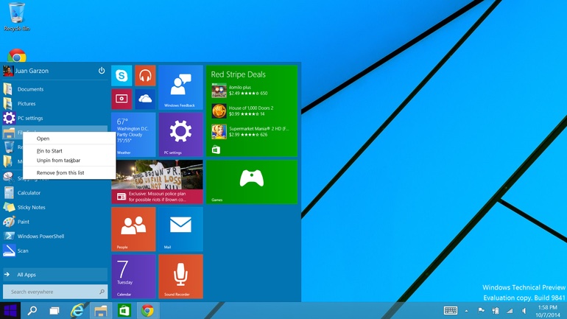The image size is (567, 319).
Task: Open the Skype tile
Action: (121, 75)
